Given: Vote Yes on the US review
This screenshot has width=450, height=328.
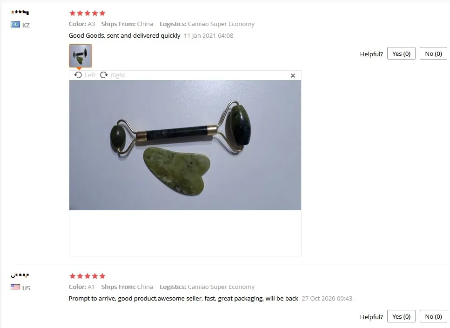Looking at the screenshot, I should [x=401, y=316].
